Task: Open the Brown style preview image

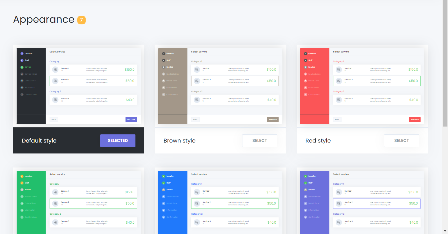Action: pyautogui.click(x=220, y=86)
